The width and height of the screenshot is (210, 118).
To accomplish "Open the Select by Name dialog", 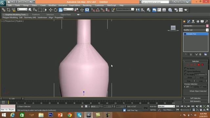I will (x=35, y=10).
